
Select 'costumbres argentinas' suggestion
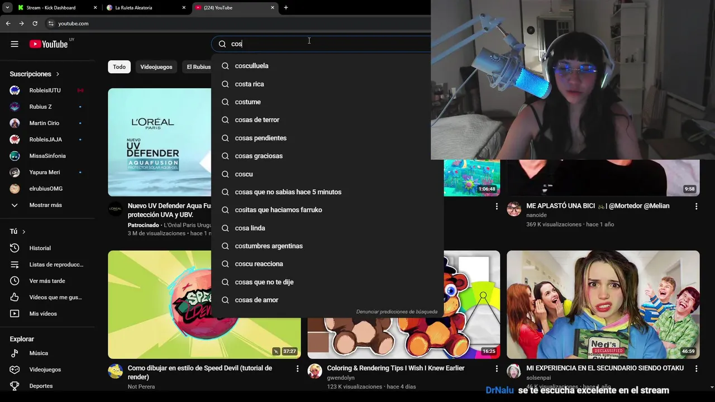point(327,246)
